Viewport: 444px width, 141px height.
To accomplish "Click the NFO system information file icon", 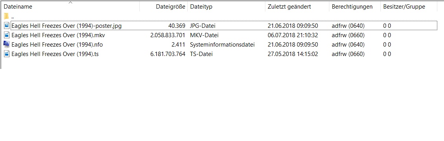I will (7, 44).
